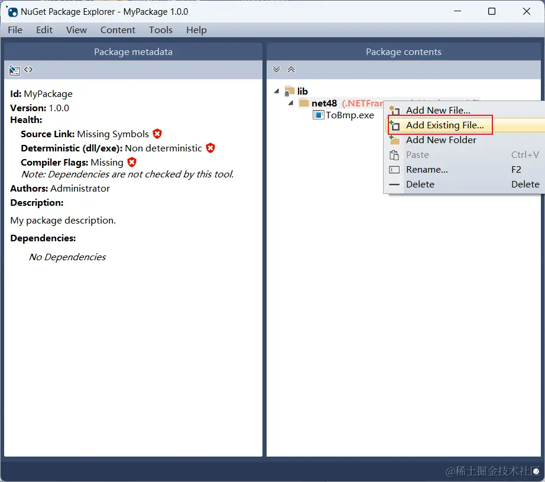
Task: Minimize the NuGet Package Explorer window
Action: [458, 11]
